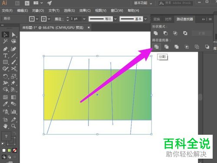This screenshot has height=163, width=217.
Task: Select the Paintbrush tool
Action: tap(14, 62)
